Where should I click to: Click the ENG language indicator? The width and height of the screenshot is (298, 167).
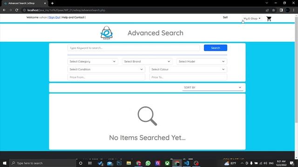[271, 163]
